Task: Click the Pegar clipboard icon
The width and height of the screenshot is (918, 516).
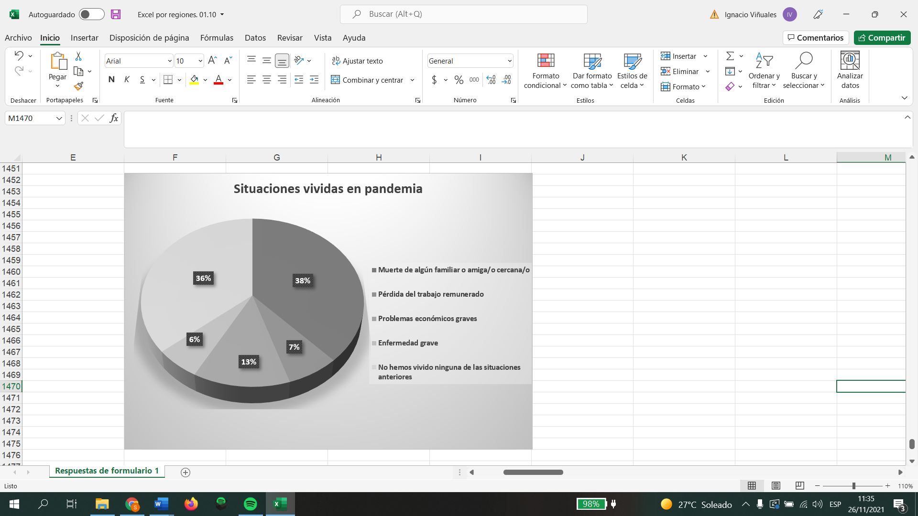Action: [x=58, y=61]
